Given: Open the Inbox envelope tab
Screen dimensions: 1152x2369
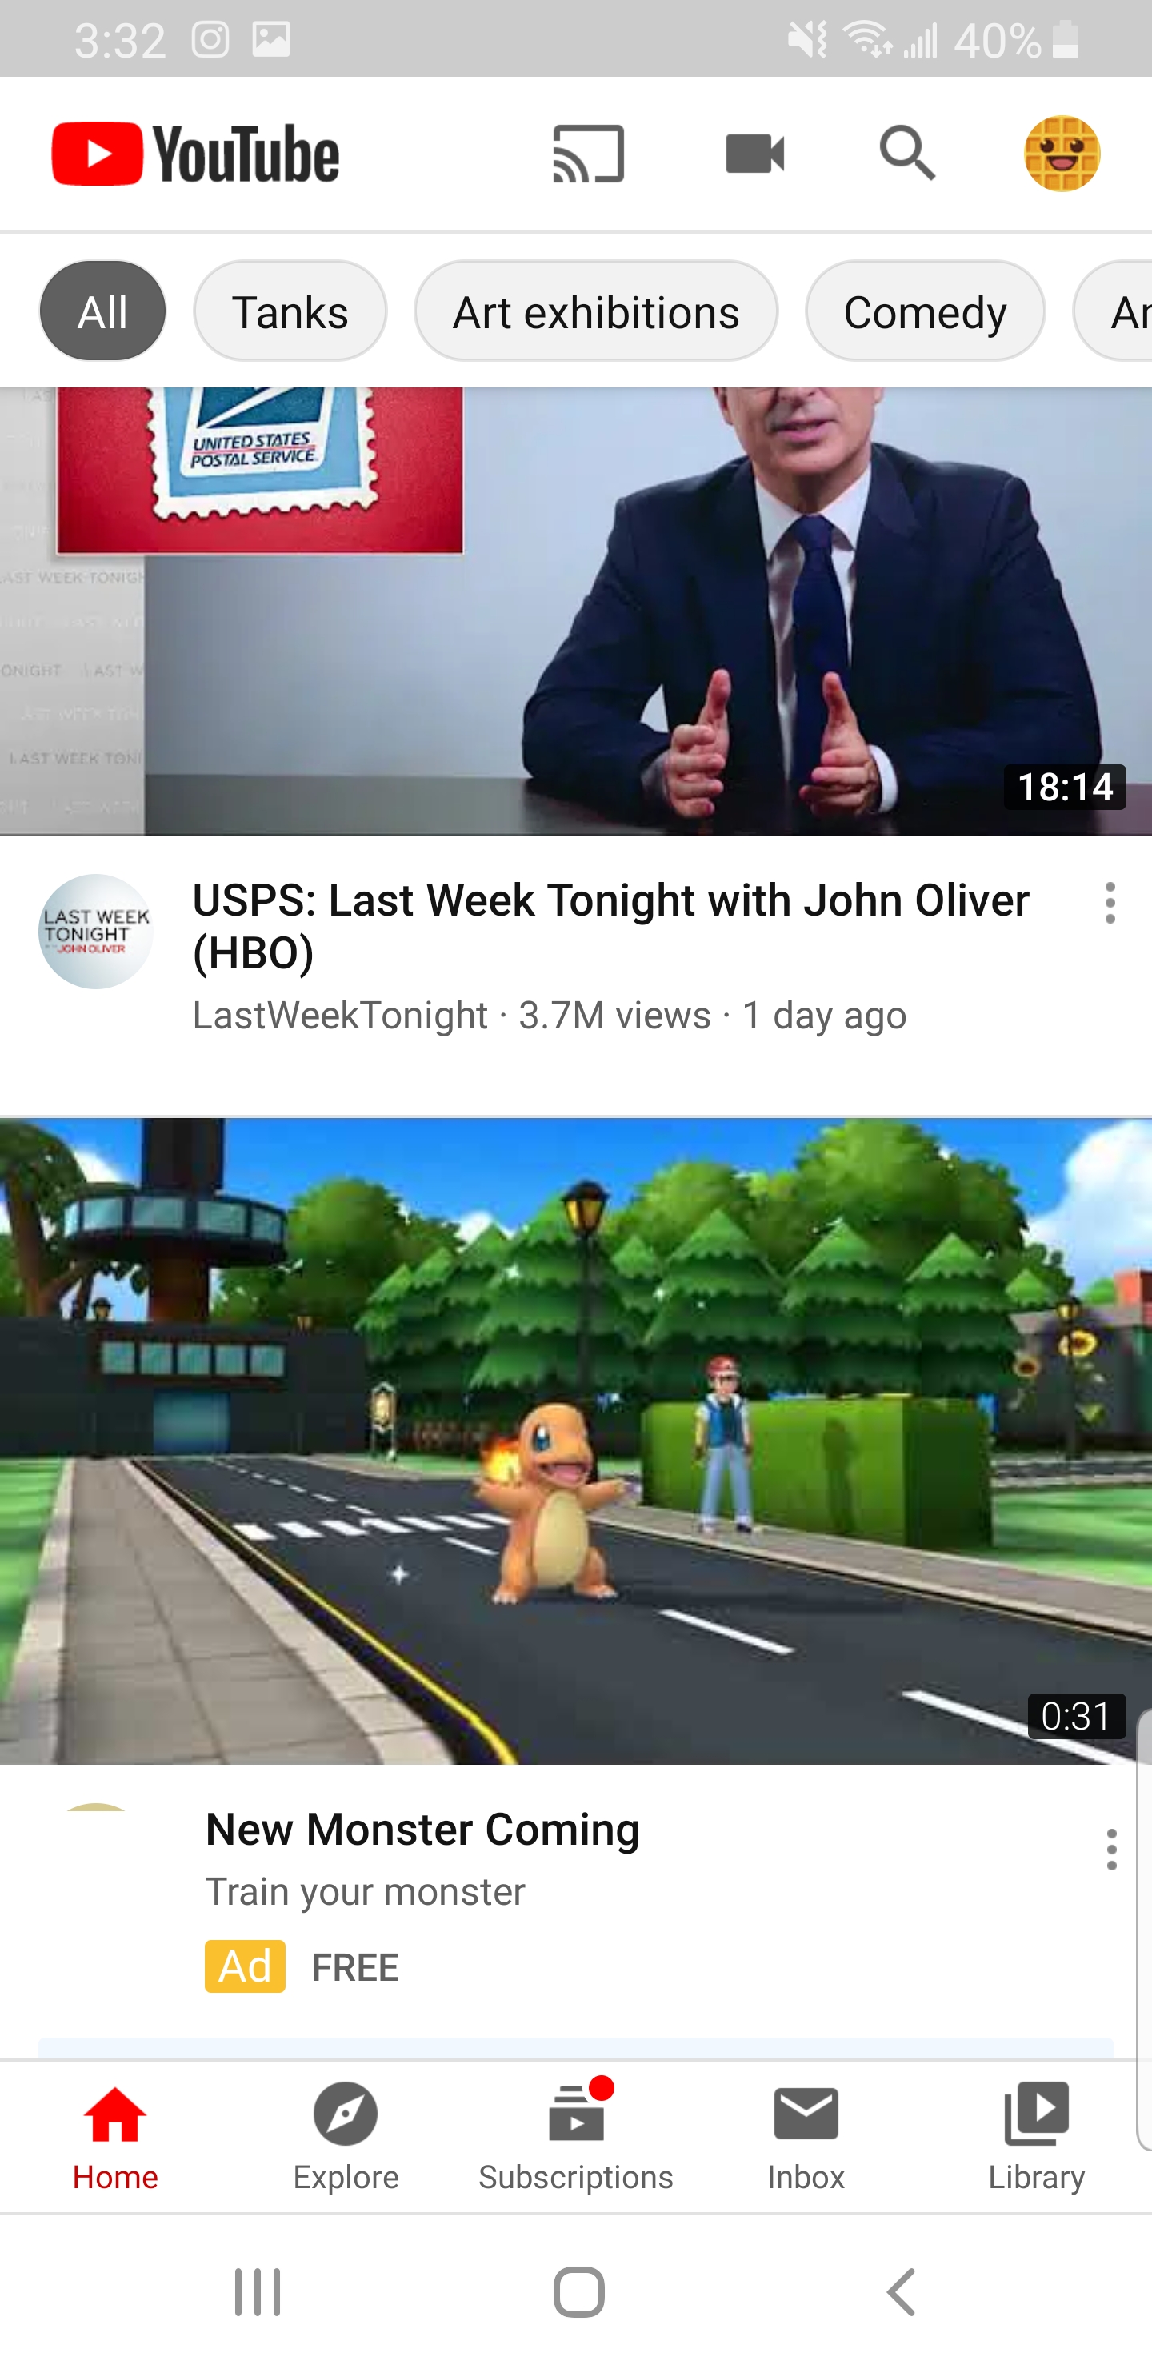Looking at the screenshot, I should pyautogui.click(x=806, y=2137).
